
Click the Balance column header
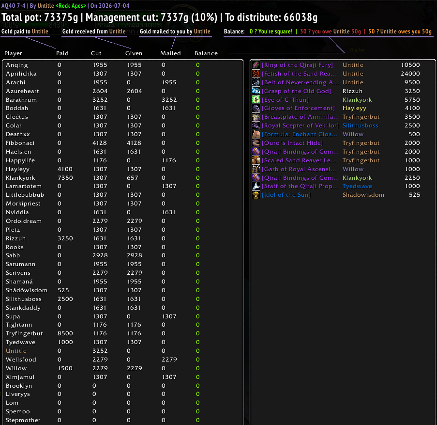[206, 53]
